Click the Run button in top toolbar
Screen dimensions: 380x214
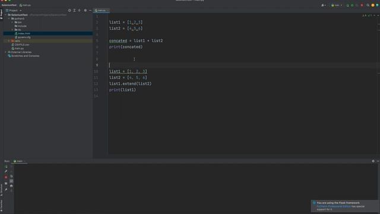click(347, 5)
